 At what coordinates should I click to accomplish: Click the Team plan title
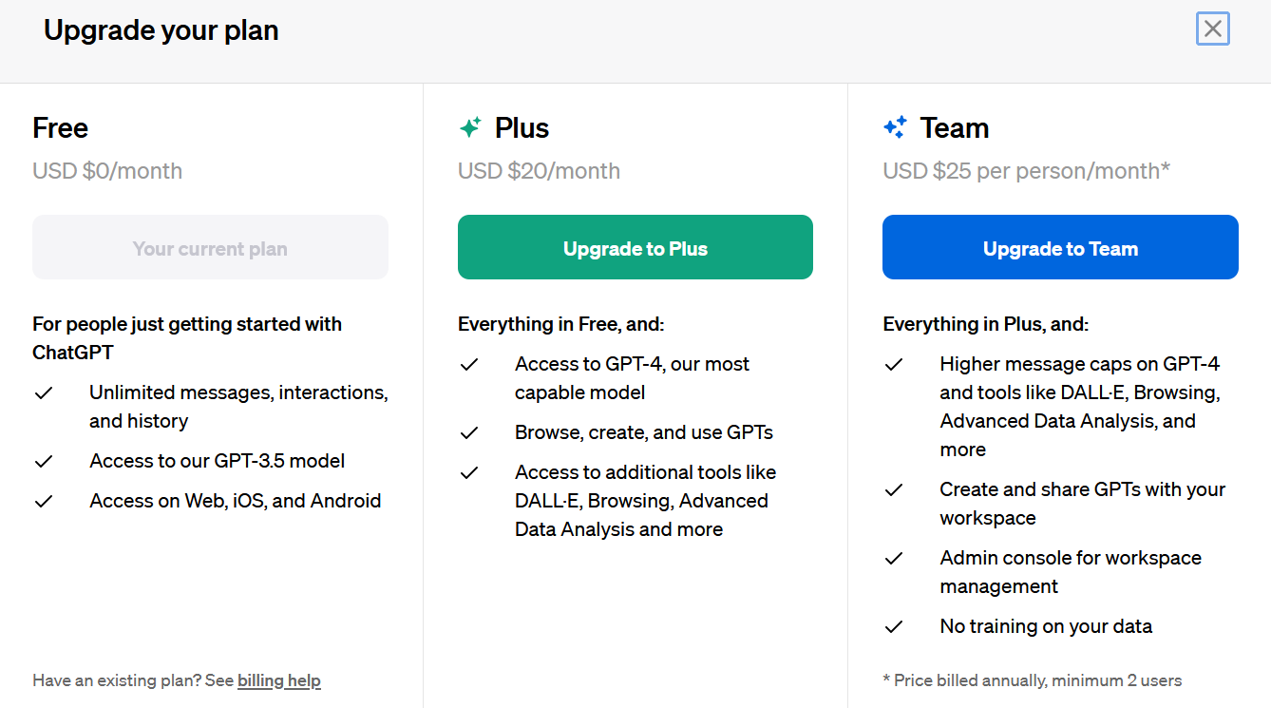click(x=955, y=127)
